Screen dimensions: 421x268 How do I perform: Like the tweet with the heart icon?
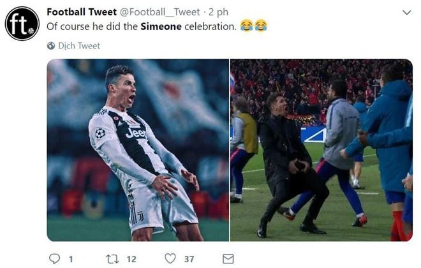[x=170, y=258]
